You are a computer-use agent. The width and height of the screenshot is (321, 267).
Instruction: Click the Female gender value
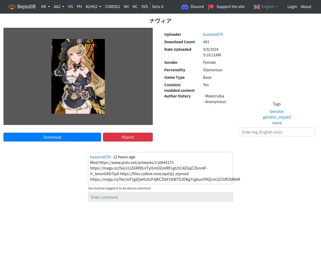209,62
